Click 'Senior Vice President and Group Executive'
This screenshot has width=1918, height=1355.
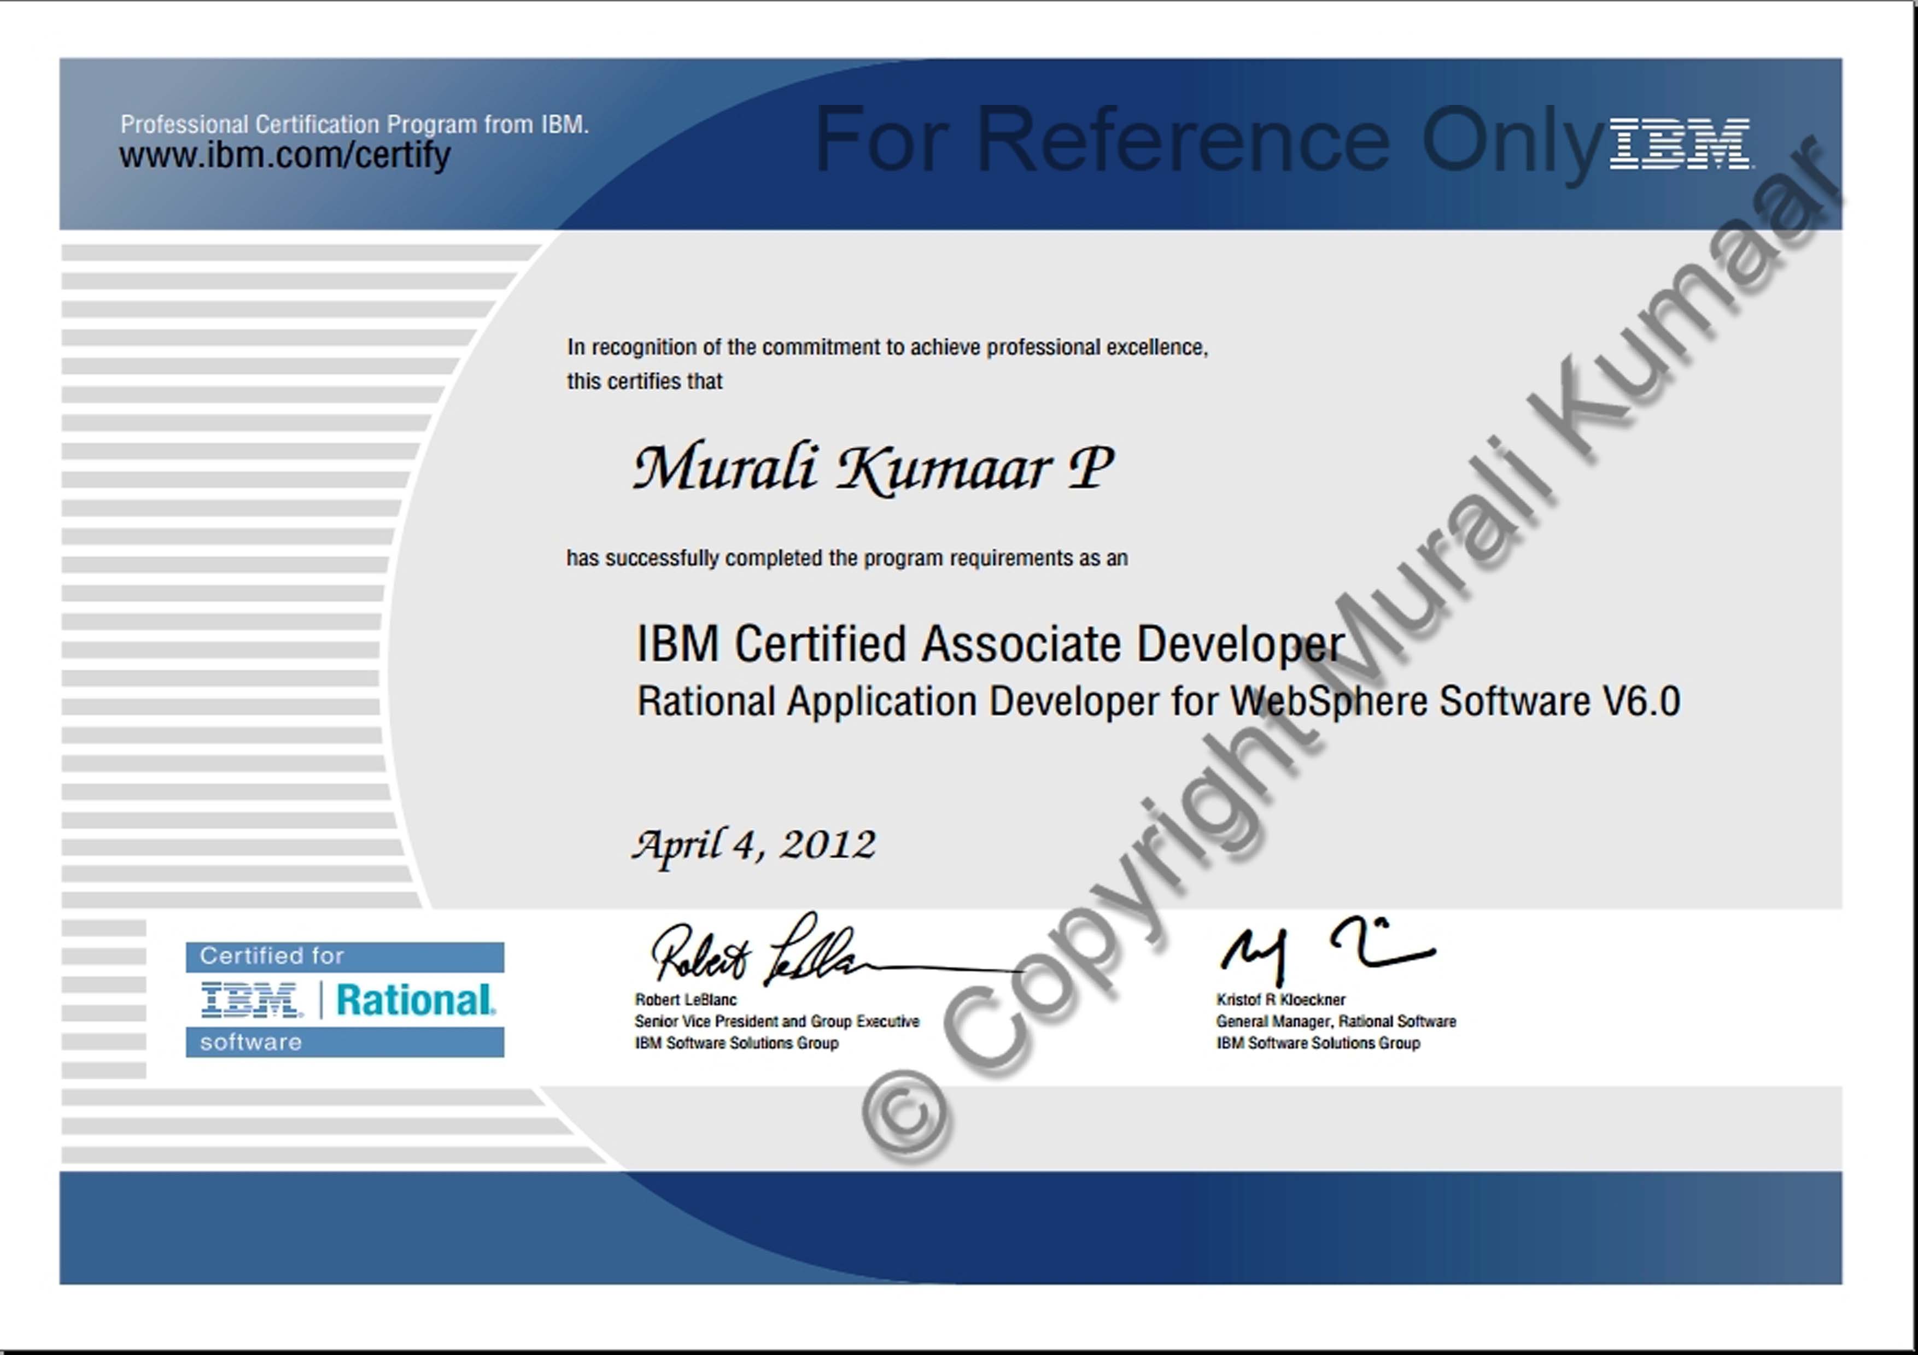(776, 1021)
